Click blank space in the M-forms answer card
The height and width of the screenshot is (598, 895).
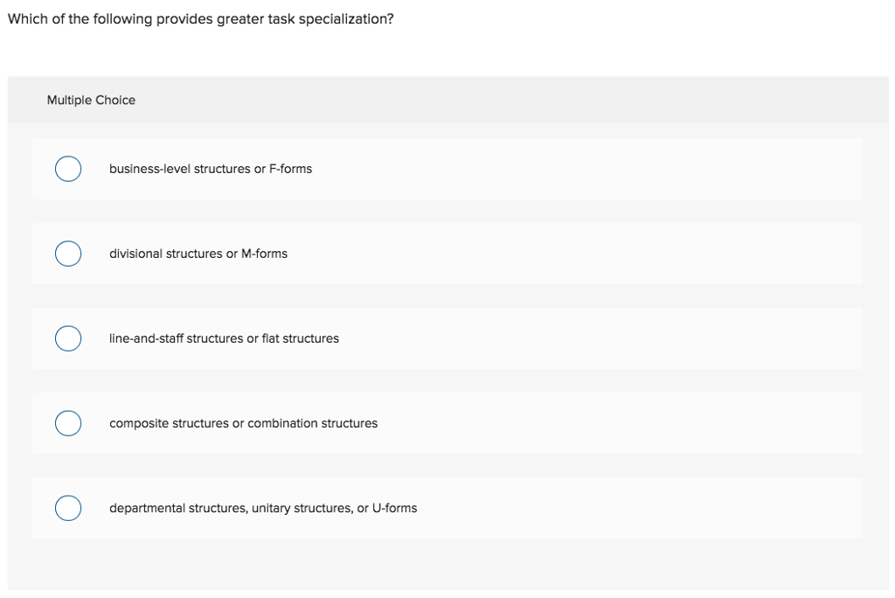pyautogui.click(x=571, y=254)
